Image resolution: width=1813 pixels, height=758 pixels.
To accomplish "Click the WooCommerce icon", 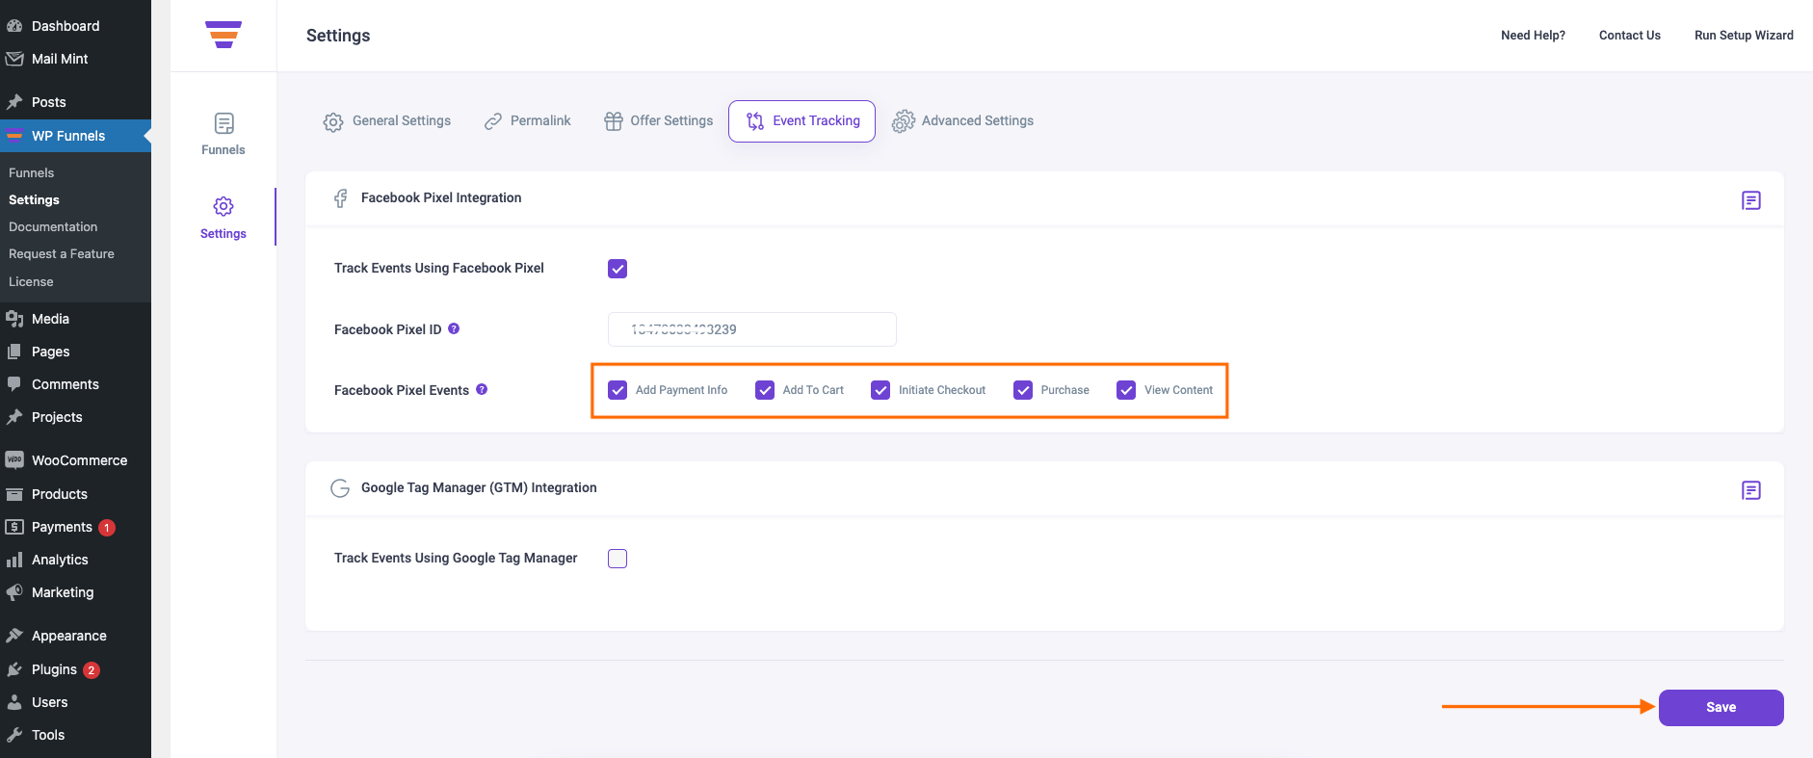I will pyautogui.click(x=14, y=460).
